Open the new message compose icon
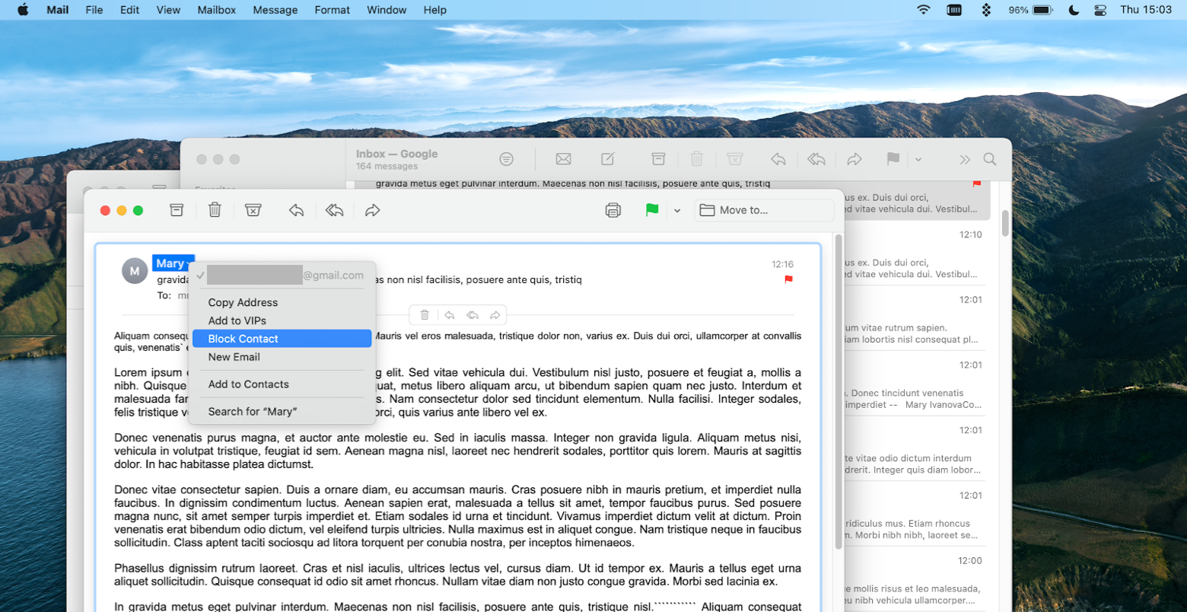Image resolution: width=1187 pixels, height=612 pixels. tap(606, 159)
